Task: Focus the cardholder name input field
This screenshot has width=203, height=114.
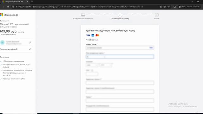Action: (x=120, y=57)
